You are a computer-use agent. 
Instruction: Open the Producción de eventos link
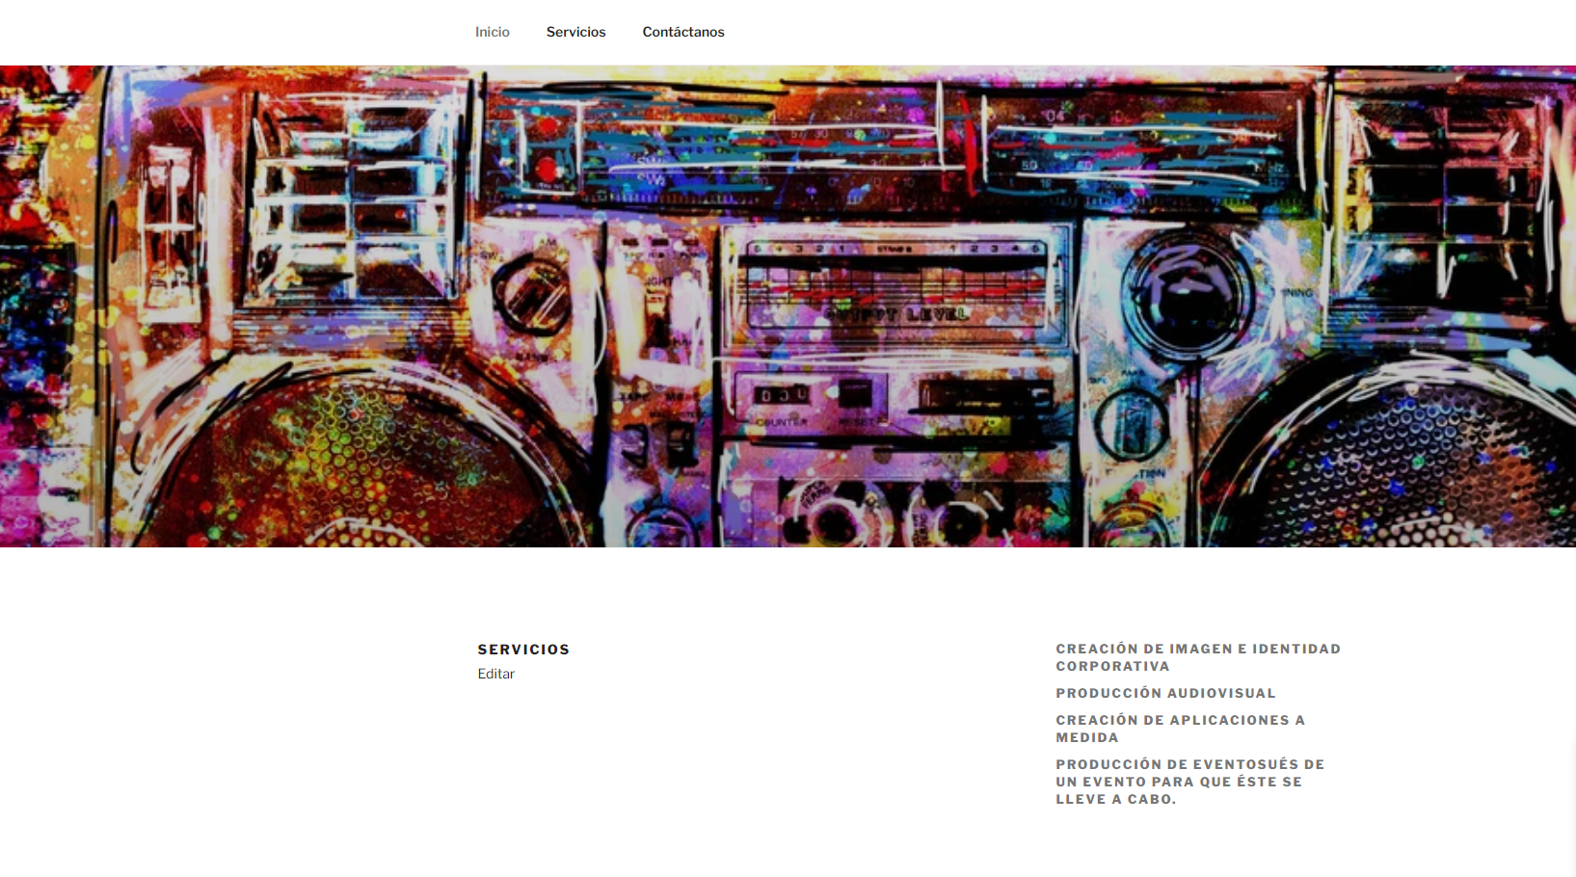point(1189,782)
